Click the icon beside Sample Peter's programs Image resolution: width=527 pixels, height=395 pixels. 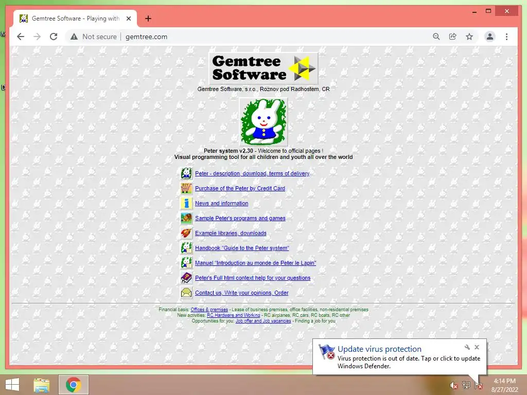click(x=186, y=218)
